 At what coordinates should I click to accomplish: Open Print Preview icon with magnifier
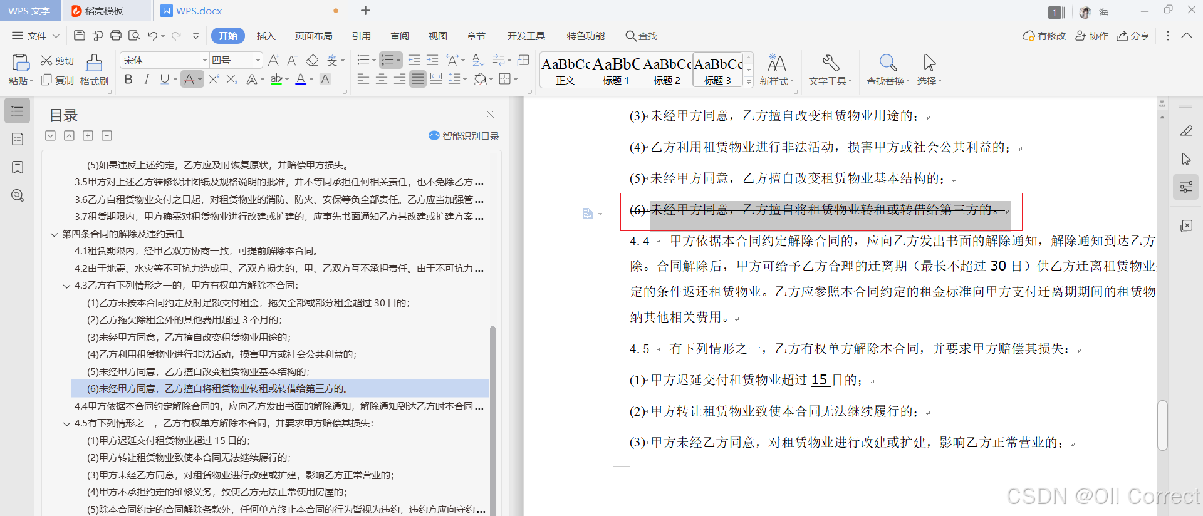coord(134,36)
